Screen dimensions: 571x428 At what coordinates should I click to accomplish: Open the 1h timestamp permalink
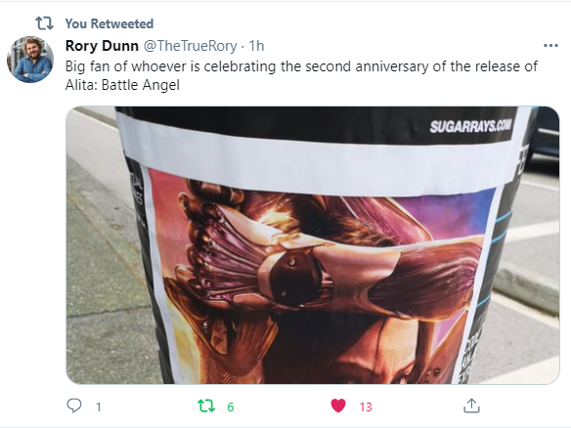256,46
